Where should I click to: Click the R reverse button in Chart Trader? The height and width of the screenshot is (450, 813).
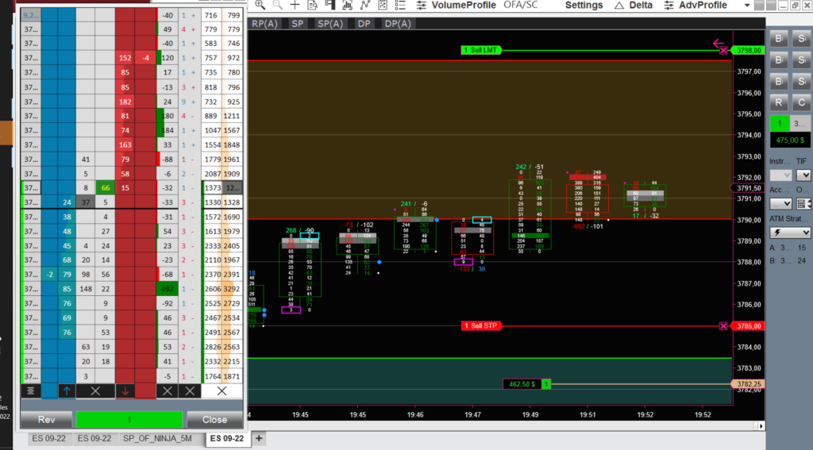[779, 102]
